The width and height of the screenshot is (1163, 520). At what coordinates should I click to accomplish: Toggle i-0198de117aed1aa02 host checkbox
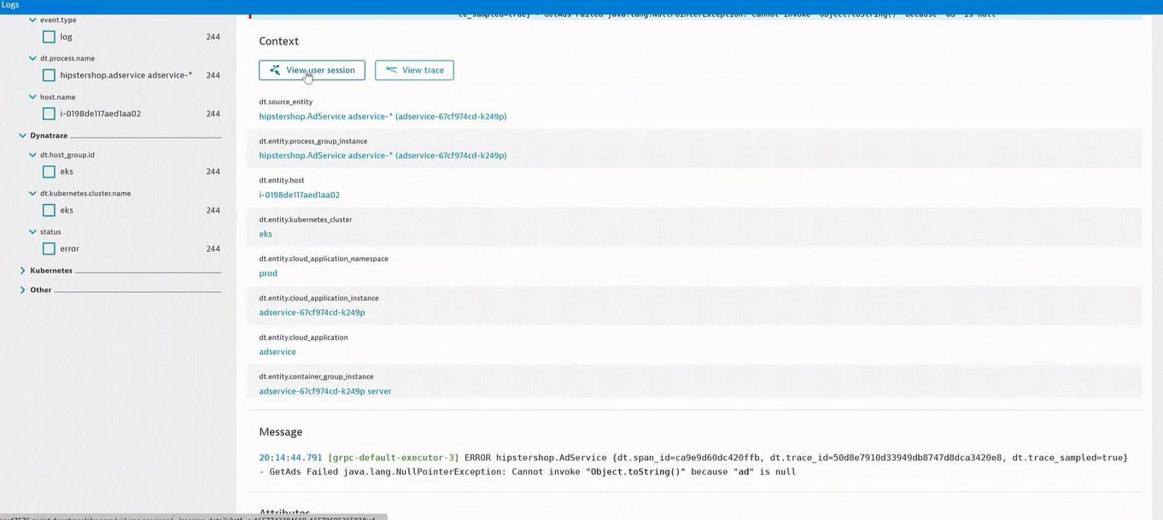[x=49, y=114]
